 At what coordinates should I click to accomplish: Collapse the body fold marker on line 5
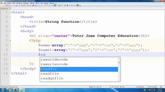[x=10, y=31]
